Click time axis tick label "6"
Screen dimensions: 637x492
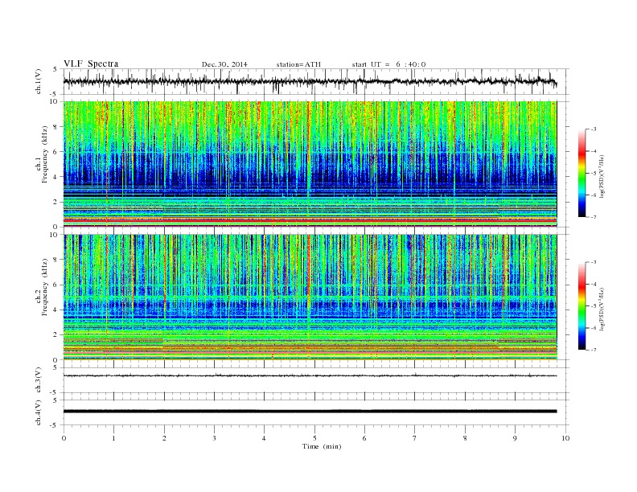[x=364, y=438]
